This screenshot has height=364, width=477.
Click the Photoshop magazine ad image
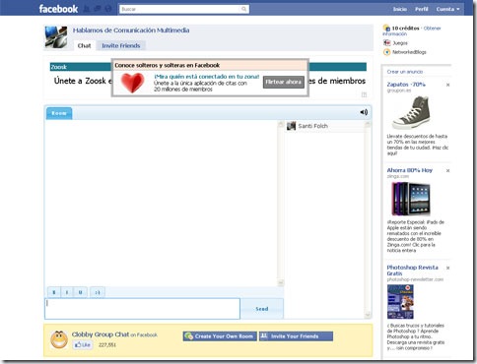click(x=400, y=301)
